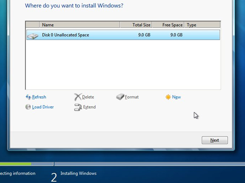Image resolution: width=245 pixels, height=183 pixels.
Task: Open the Refresh link
Action: coord(39,97)
